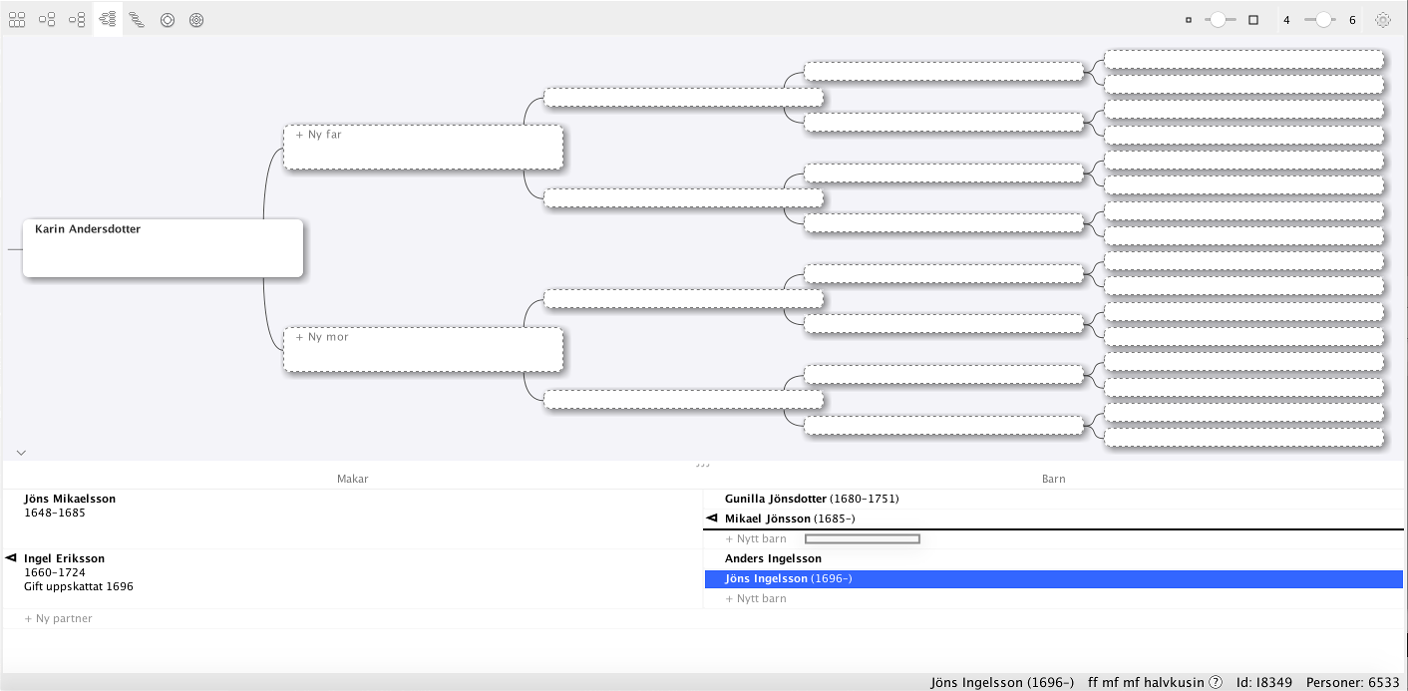Switch to the grid family view icon

point(17,19)
